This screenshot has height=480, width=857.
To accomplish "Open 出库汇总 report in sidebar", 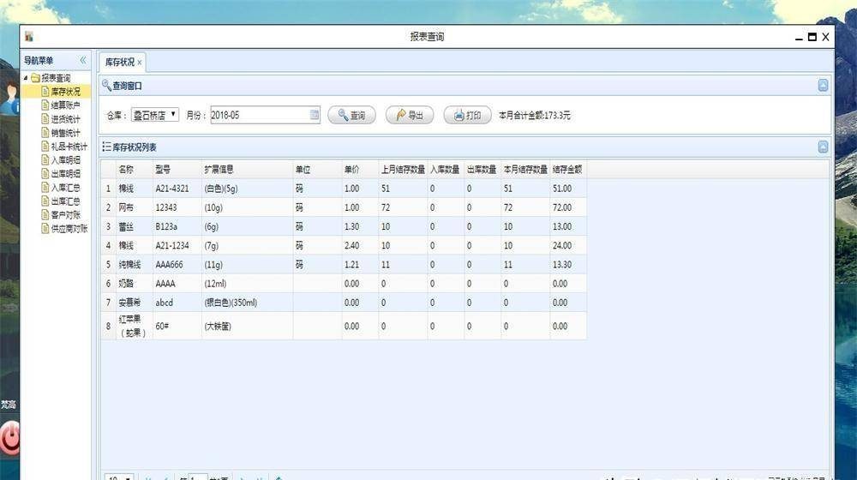I will click(65, 201).
